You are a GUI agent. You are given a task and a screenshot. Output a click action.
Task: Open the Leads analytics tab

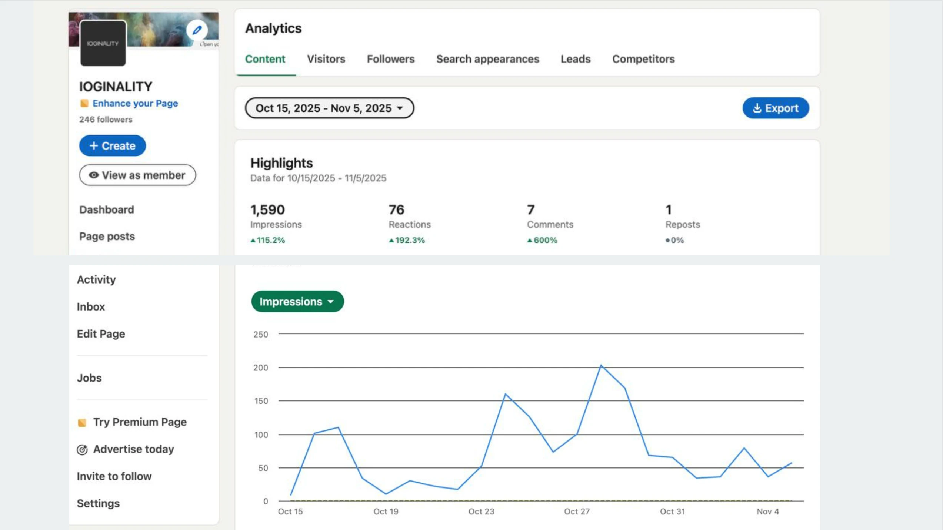(575, 59)
